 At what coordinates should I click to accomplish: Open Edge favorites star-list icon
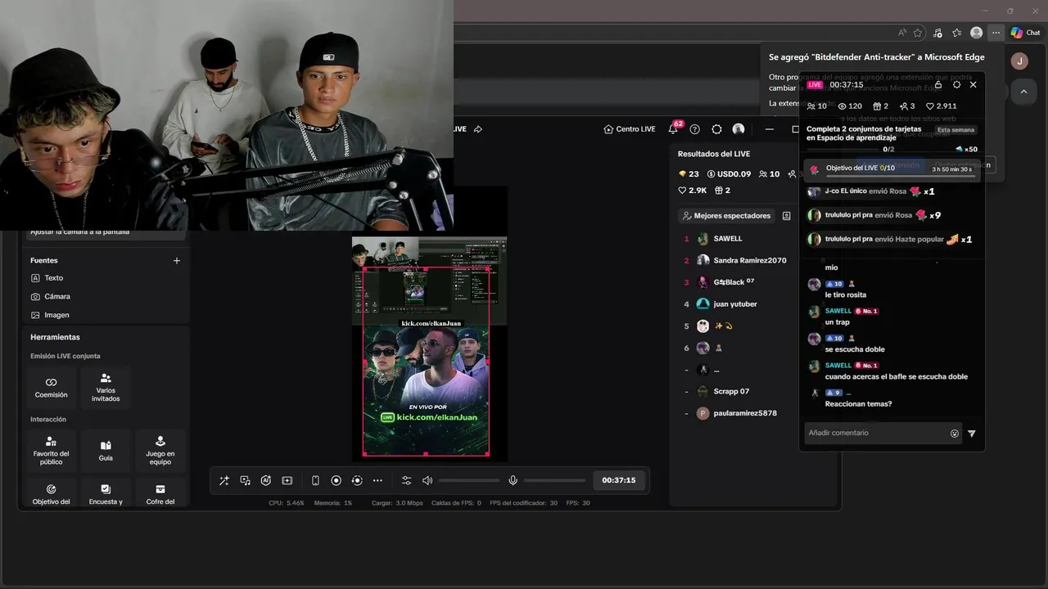(x=956, y=33)
